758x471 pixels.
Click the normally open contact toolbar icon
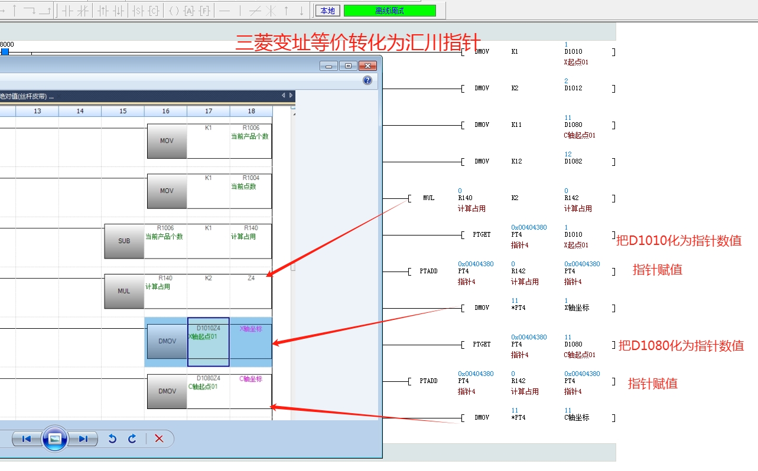[x=67, y=11]
